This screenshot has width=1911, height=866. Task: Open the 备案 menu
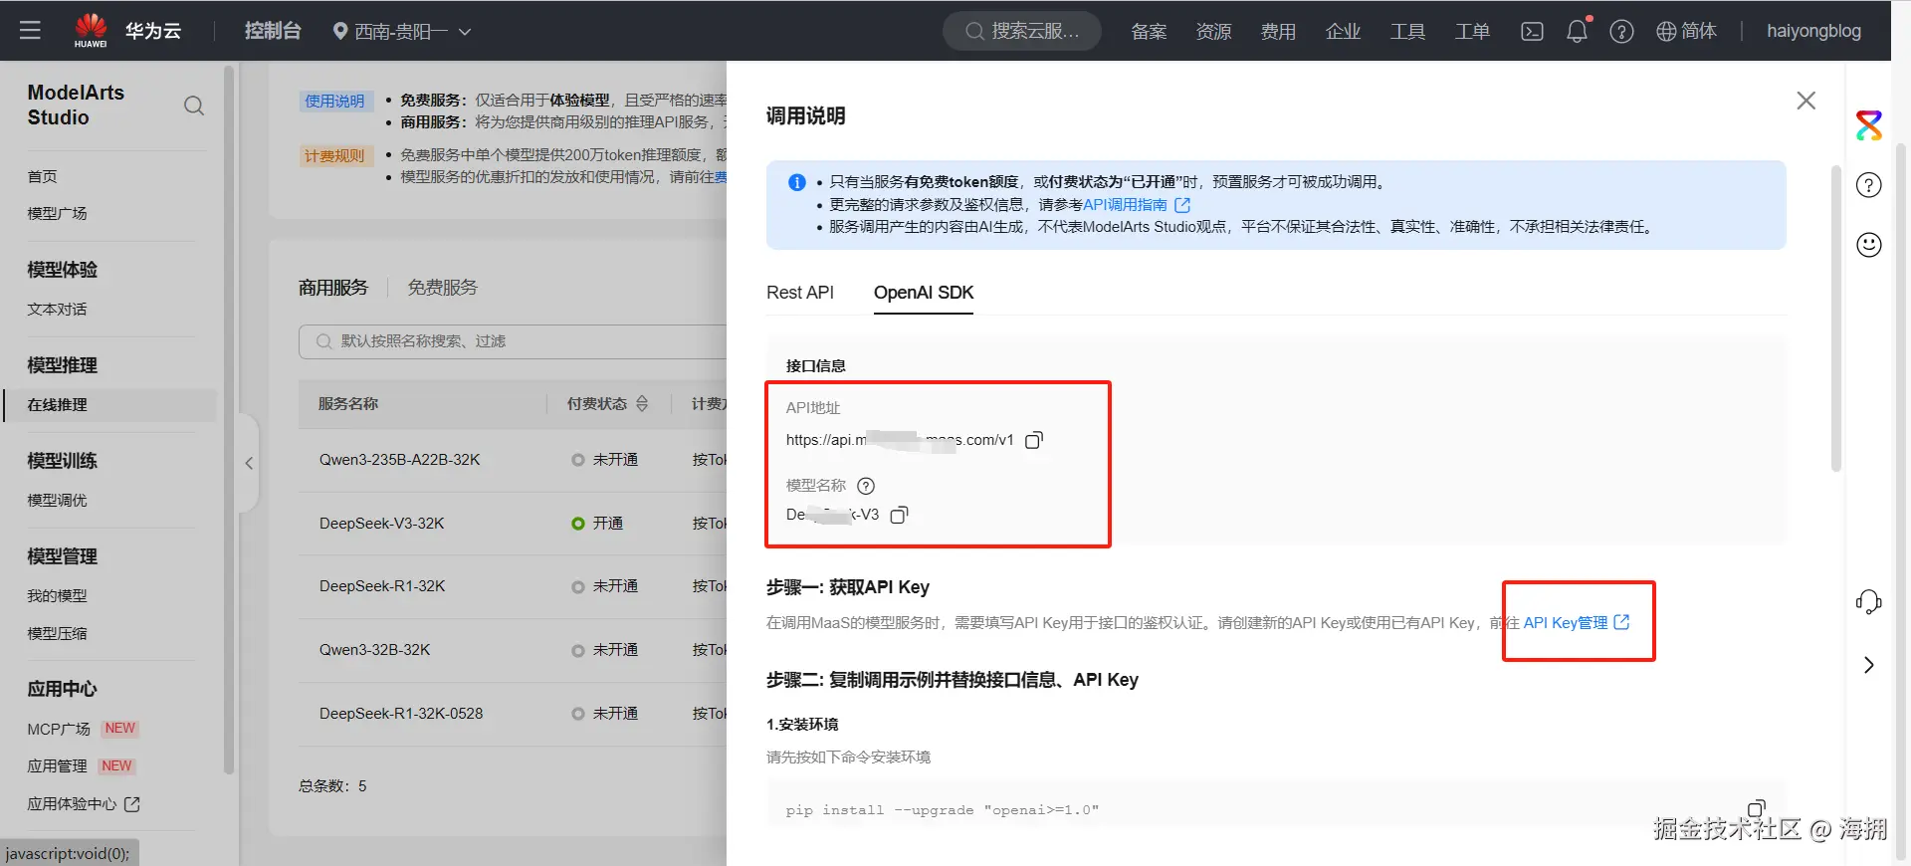pyautogui.click(x=1149, y=31)
